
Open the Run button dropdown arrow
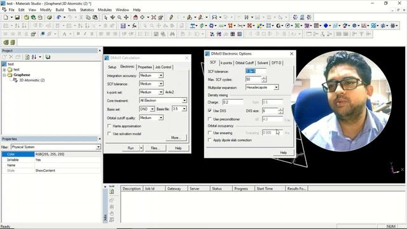[x=141, y=148]
